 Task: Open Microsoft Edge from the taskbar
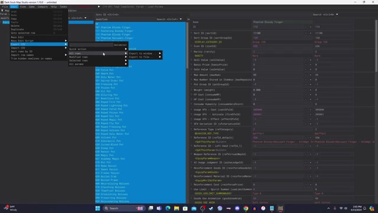click(x=168, y=208)
